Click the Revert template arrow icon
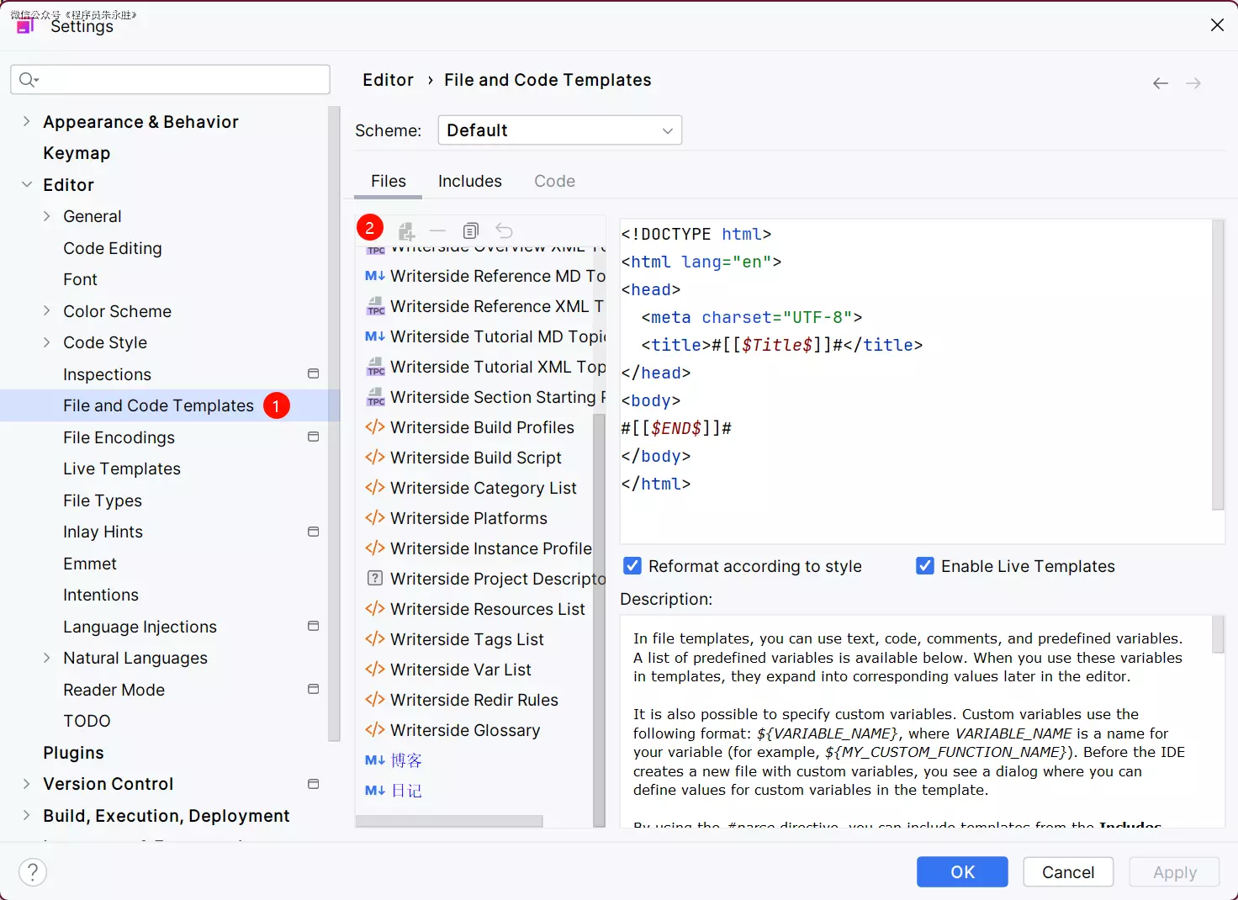Screen dimensions: 1238x900 tap(504, 231)
